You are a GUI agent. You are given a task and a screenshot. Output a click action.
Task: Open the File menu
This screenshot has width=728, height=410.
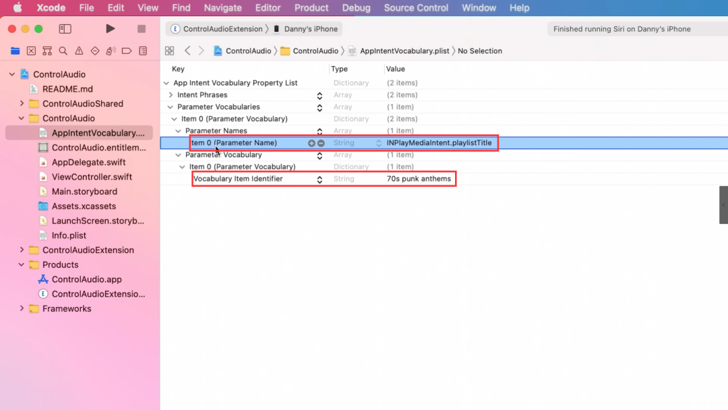86,7
